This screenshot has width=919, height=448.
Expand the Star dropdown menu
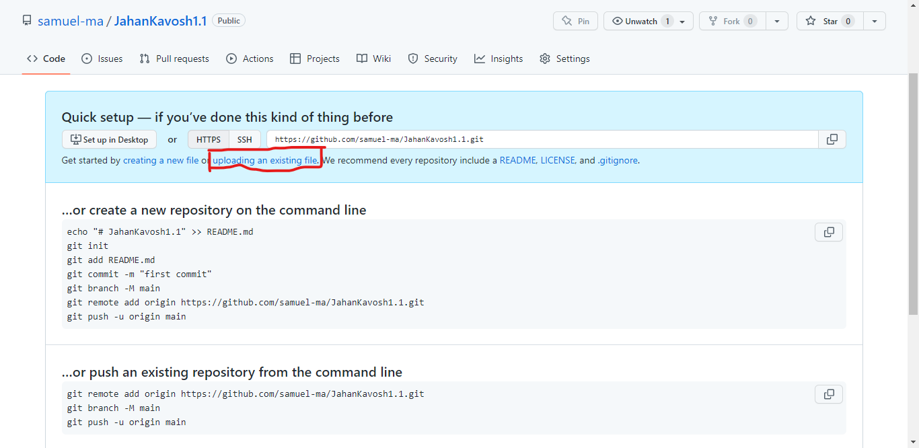pos(875,21)
